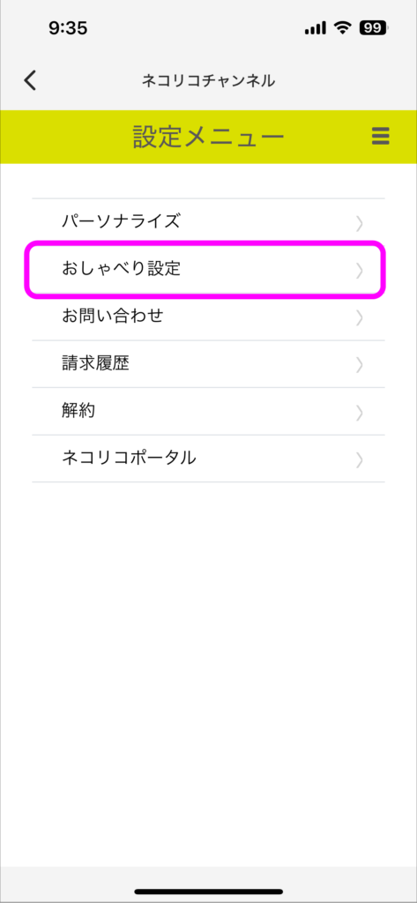Tap chevron next to 解約
This screenshot has width=417, height=903.
click(360, 413)
